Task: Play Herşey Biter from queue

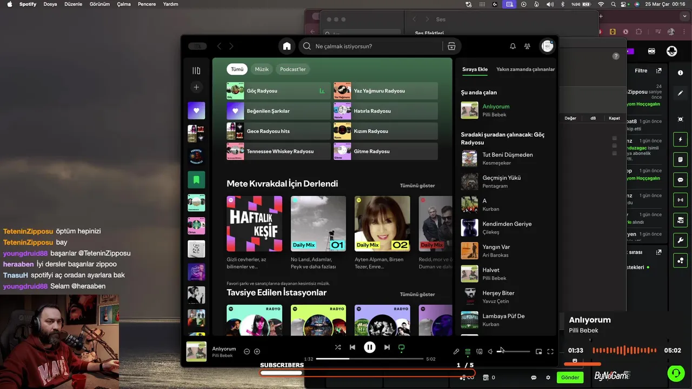Action: point(507,297)
